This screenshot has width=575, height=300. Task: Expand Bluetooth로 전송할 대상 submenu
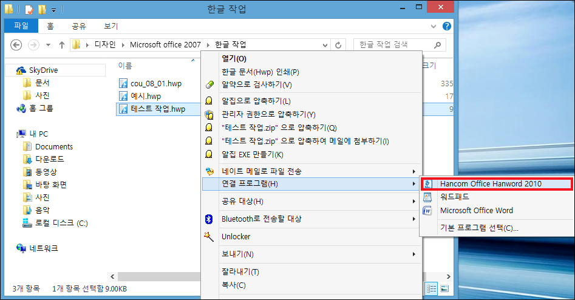click(x=311, y=219)
